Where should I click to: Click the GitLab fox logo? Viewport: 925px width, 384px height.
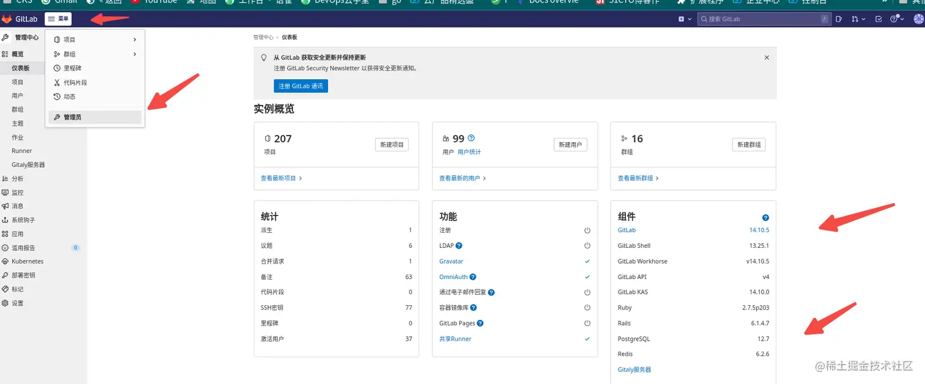point(8,19)
